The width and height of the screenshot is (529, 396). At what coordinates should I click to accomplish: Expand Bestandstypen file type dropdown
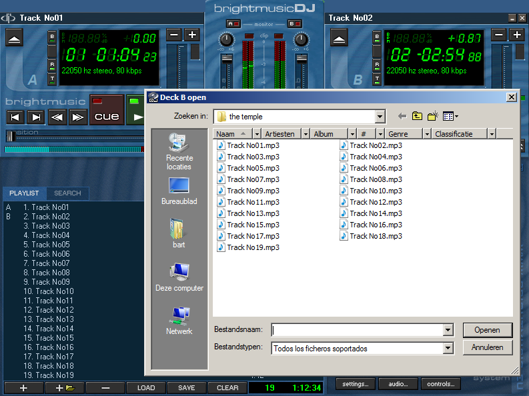point(448,348)
